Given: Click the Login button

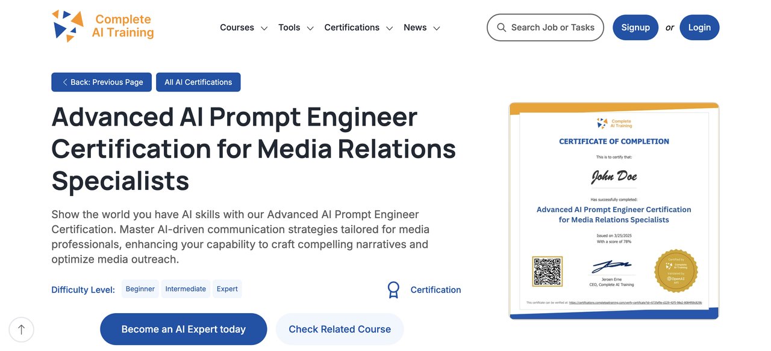Looking at the screenshot, I should pyautogui.click(x=699, y=28).
